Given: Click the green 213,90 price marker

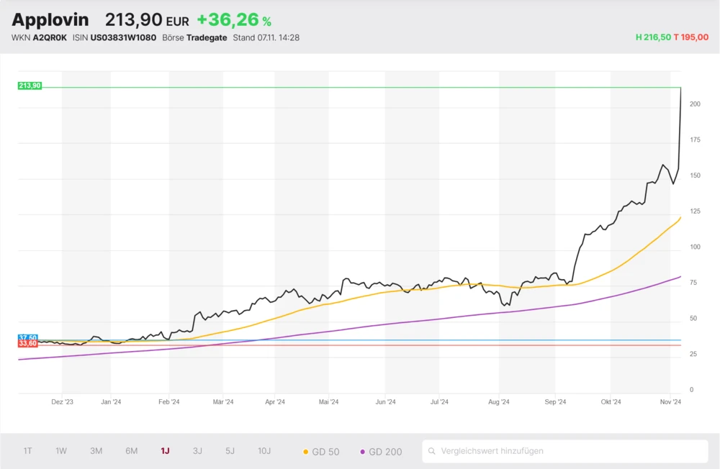Looking at the screenshot, I should (30, 86).
